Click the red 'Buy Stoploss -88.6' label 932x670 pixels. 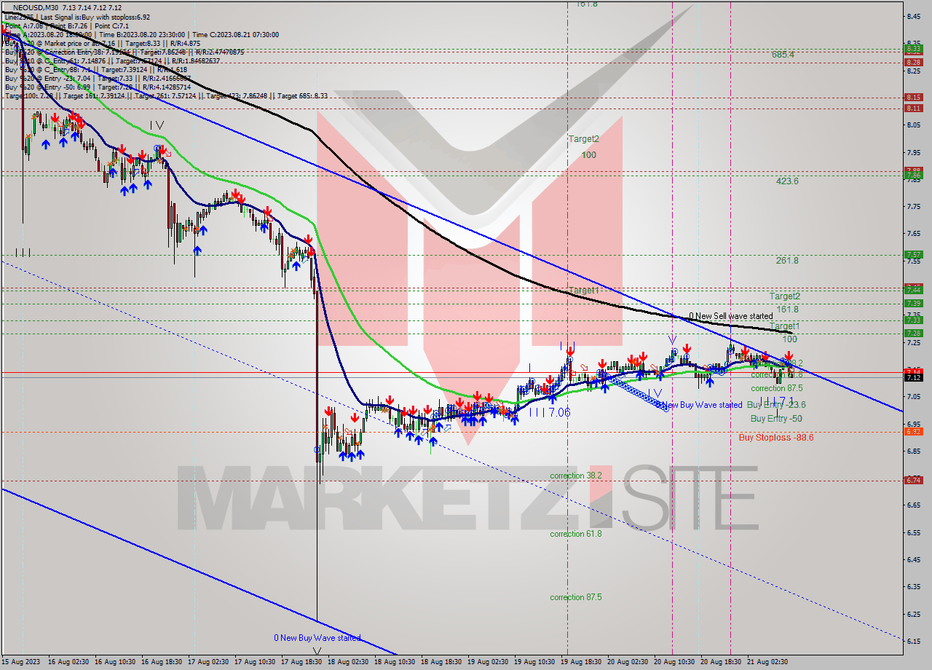coord(776,438)
